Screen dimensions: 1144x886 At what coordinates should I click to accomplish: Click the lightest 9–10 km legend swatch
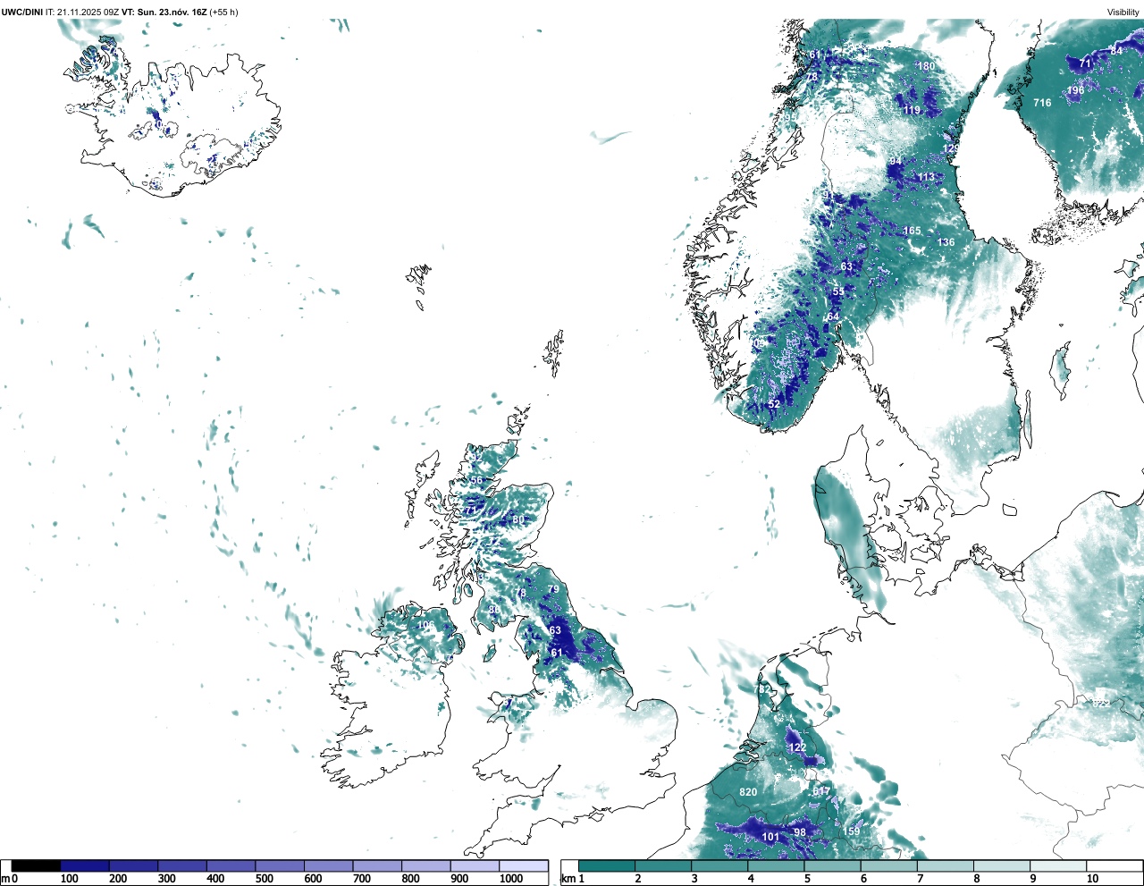[x=1057, y=865]
